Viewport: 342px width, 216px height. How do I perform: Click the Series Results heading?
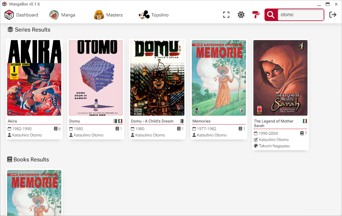tap(32, 30)
